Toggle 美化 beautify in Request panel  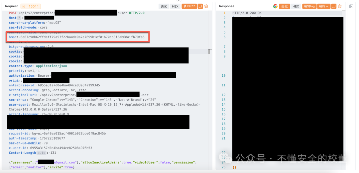point(164,6)
